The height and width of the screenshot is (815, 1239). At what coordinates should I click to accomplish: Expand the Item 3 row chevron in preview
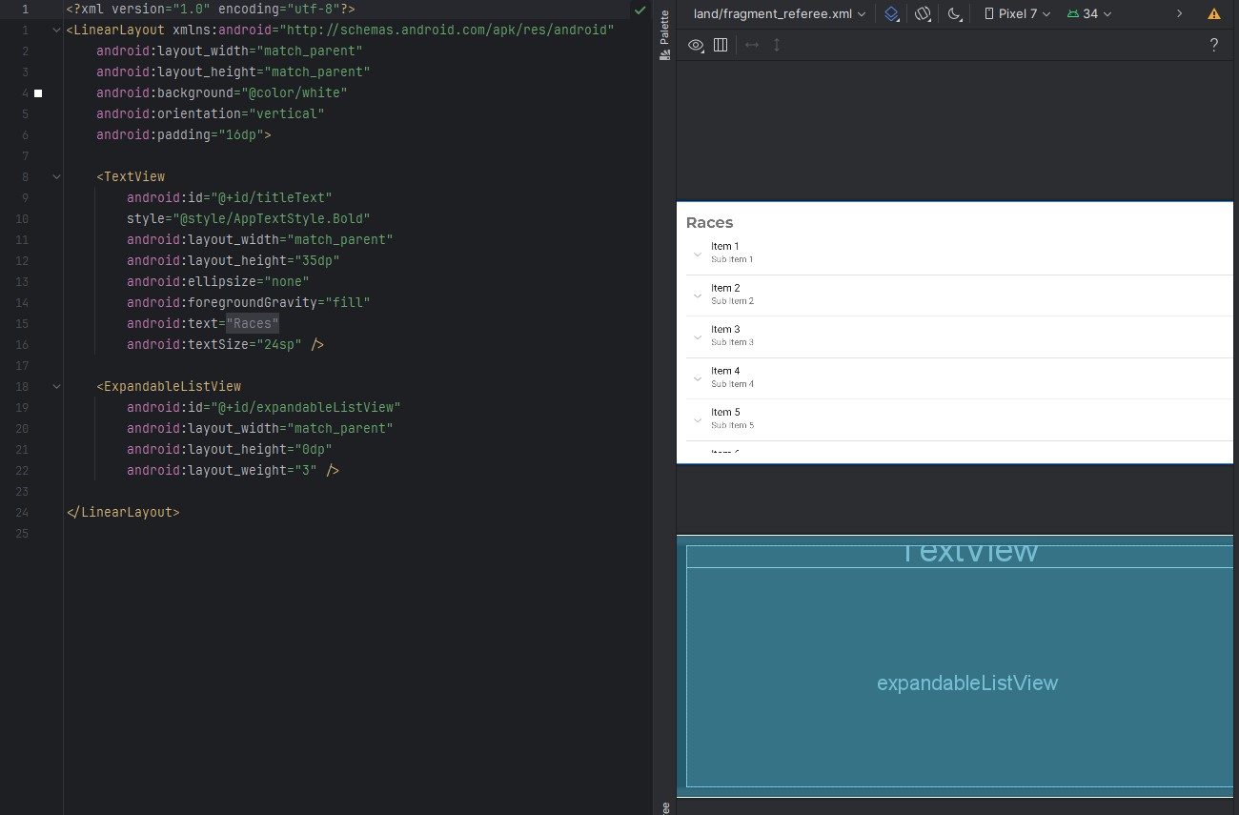point(698,336)
